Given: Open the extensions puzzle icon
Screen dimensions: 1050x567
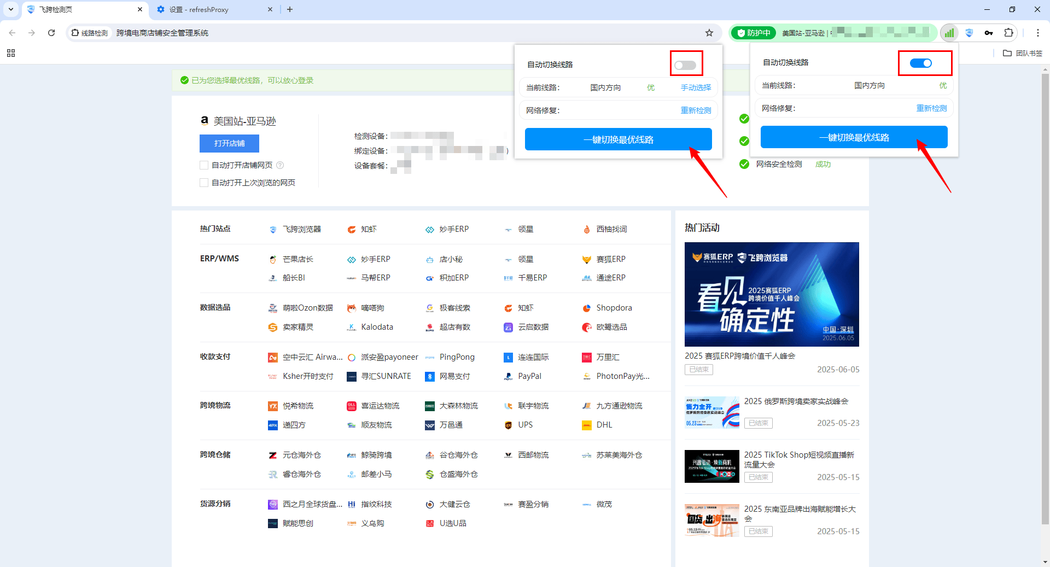Looking at the screenshot, I should pyautogui.click(x=1008, y=33).
